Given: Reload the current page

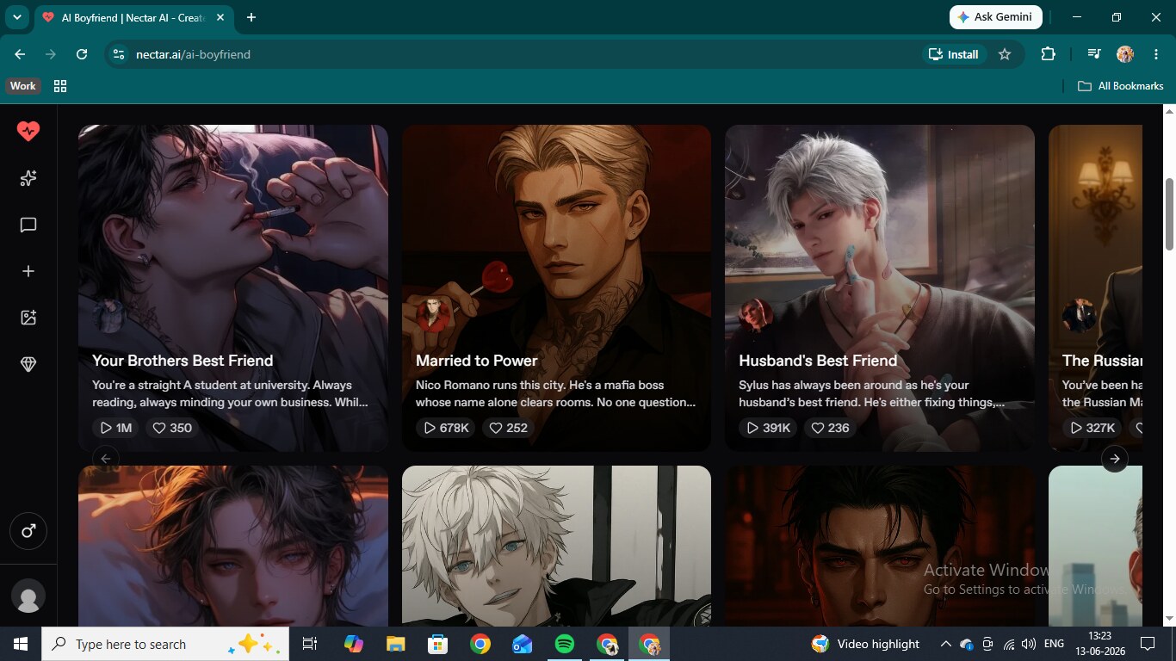Looking at the screenshot, I should click(82, 54).
